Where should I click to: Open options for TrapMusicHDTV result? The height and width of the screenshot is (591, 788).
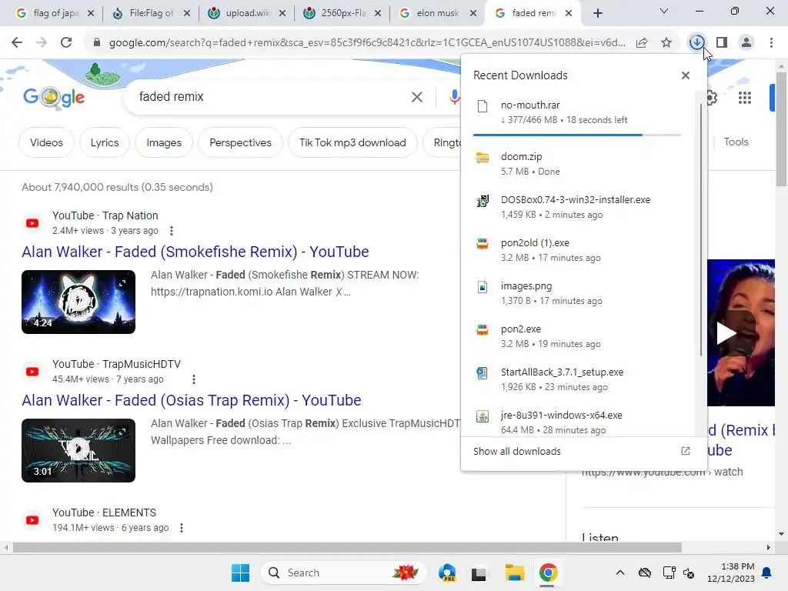click(193, 379)
